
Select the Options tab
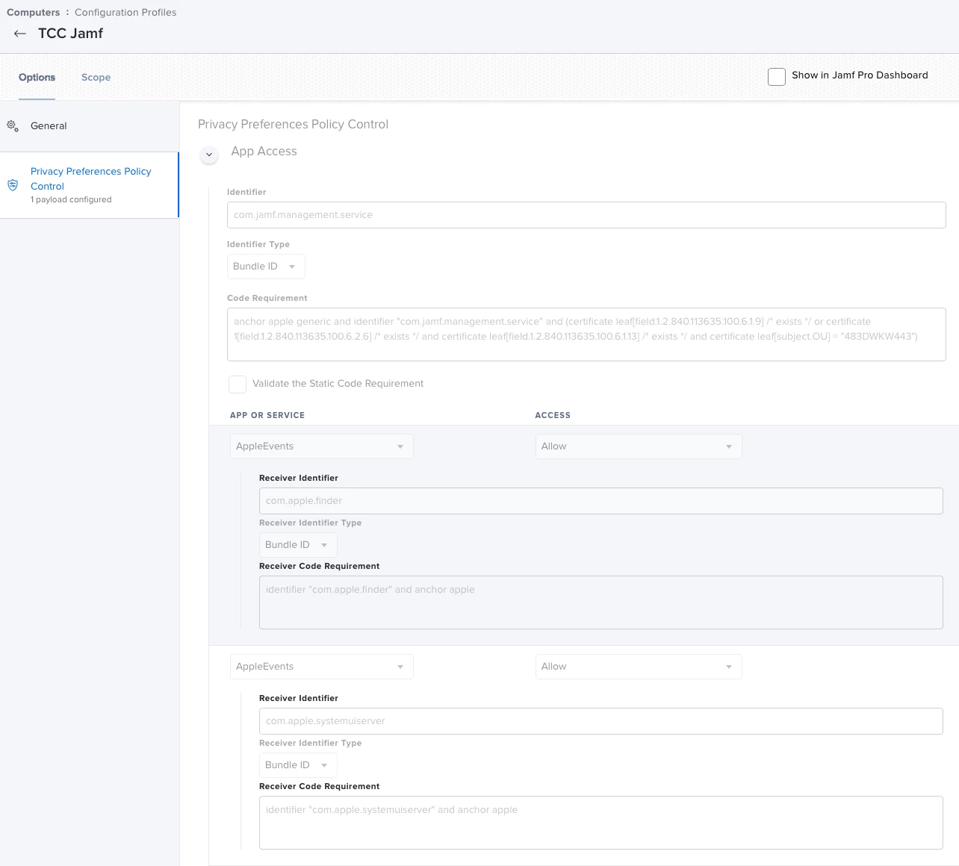pyautogui.click(x=37, y=77)
